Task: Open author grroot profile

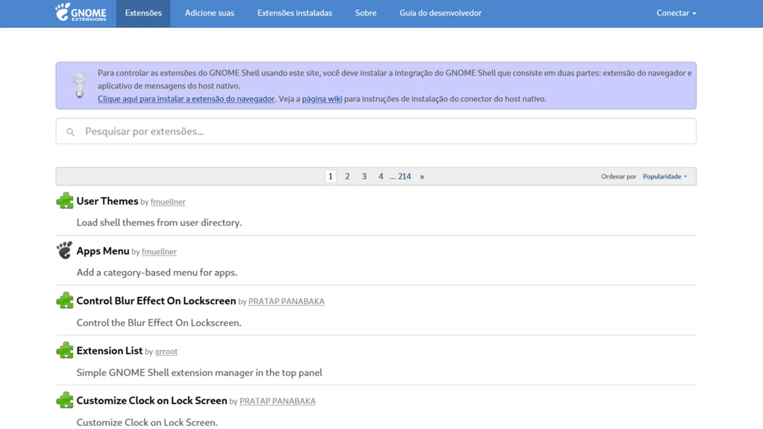Action: (x=166, y=352)
